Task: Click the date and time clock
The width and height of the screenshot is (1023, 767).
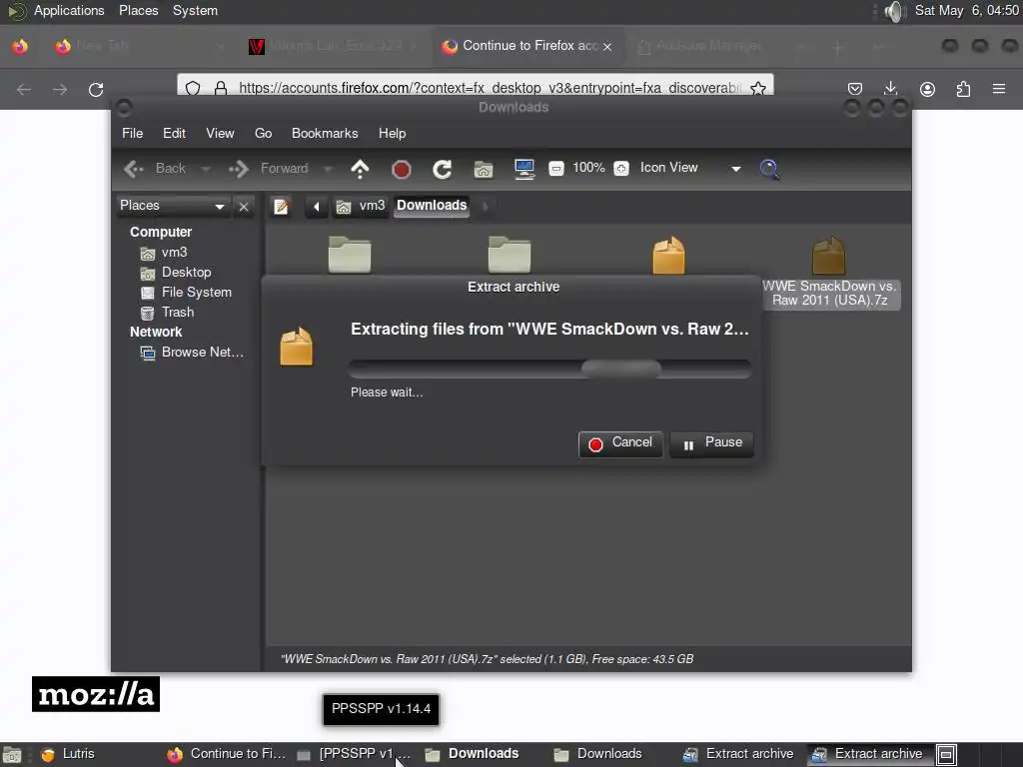Action: 966,10
